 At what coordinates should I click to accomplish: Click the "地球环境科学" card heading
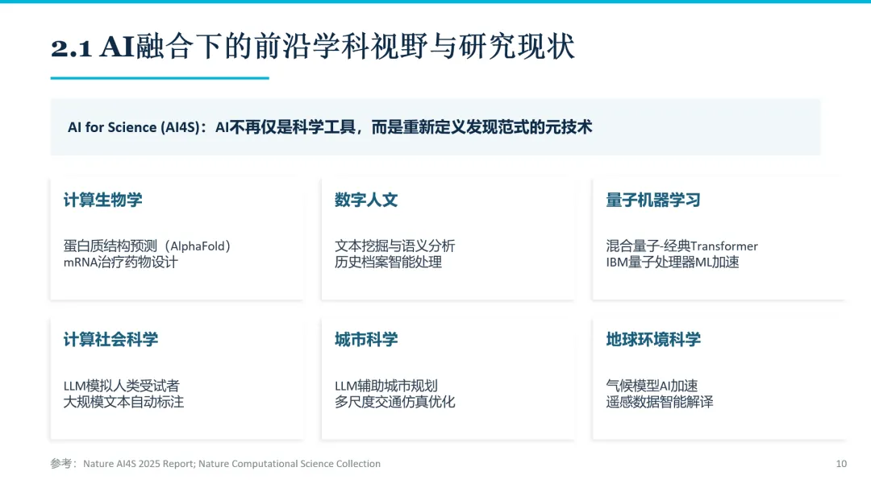coord(653,339)
